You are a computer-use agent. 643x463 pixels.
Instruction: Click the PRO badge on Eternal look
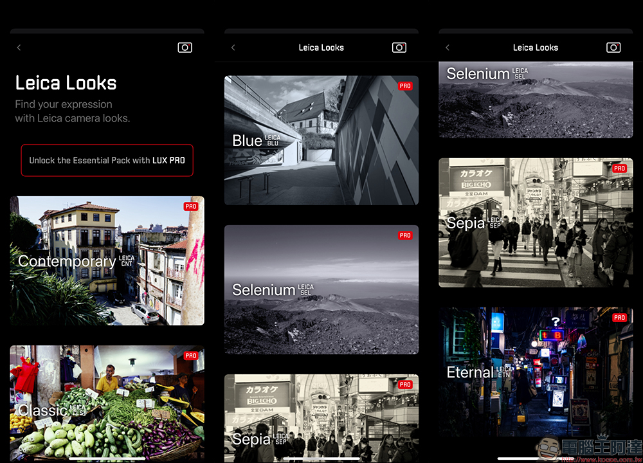619,318
